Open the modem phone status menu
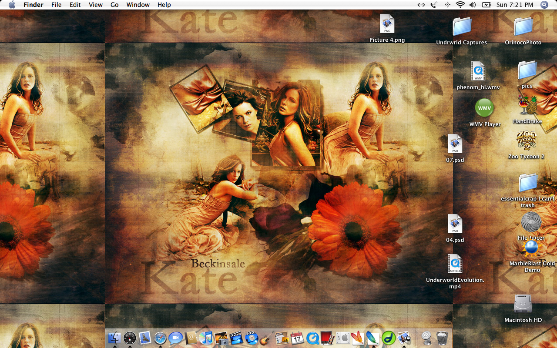The height and width of the screenshot is (348, 557). click(x=434, y=5)
